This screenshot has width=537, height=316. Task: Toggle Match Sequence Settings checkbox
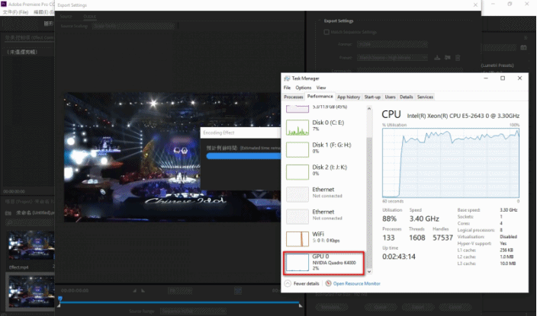pyautogui.click(x=326, y=32)
